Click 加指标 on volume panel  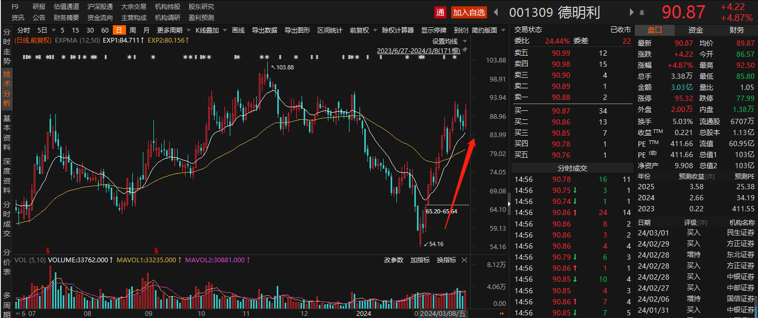pos(420,260)
